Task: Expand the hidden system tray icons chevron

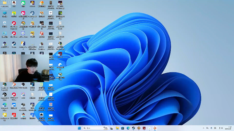Action: click(x=204, y=128)
